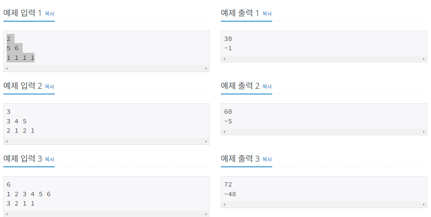Click right scroll arrow in input 1 box
Screen dimensions: 431x217
tap(206, 69)
